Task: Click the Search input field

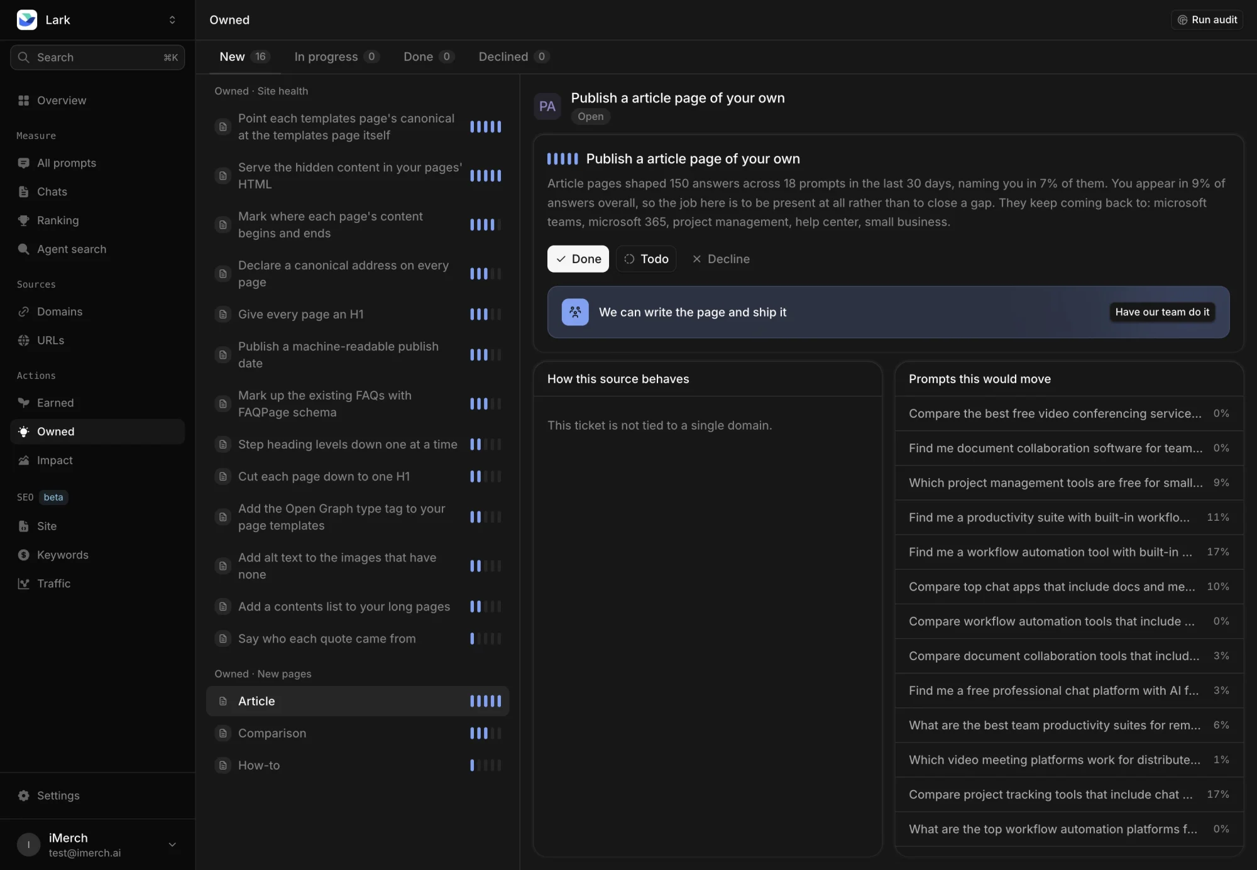Action: (97, 57)
